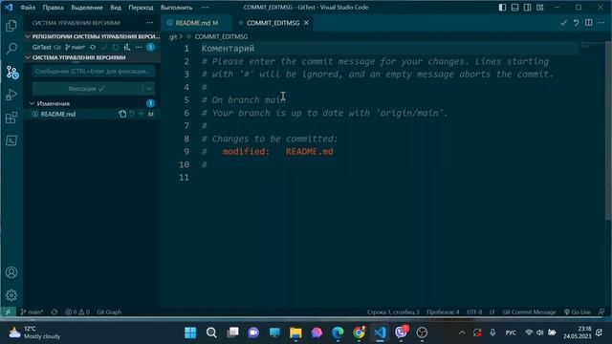Click Git Commit Message language mode

click(529, 312)
